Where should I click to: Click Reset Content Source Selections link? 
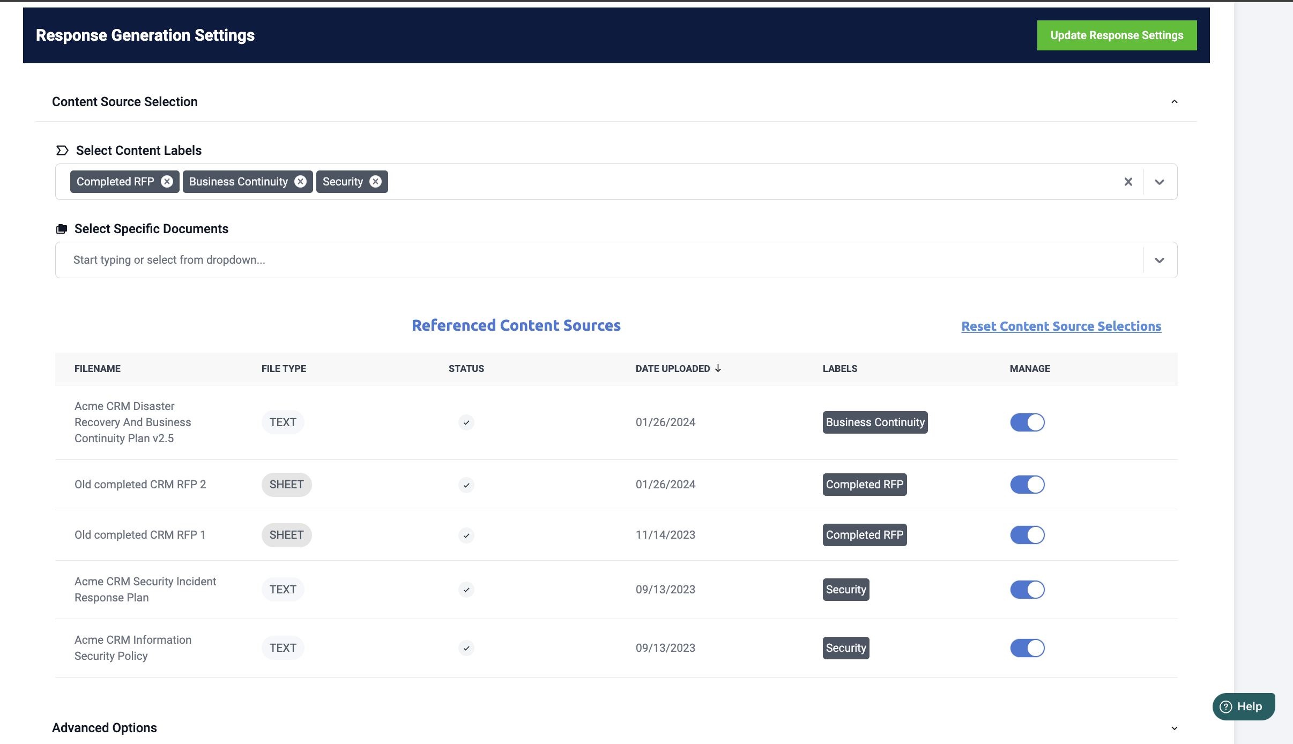(x=1061, y=326)
